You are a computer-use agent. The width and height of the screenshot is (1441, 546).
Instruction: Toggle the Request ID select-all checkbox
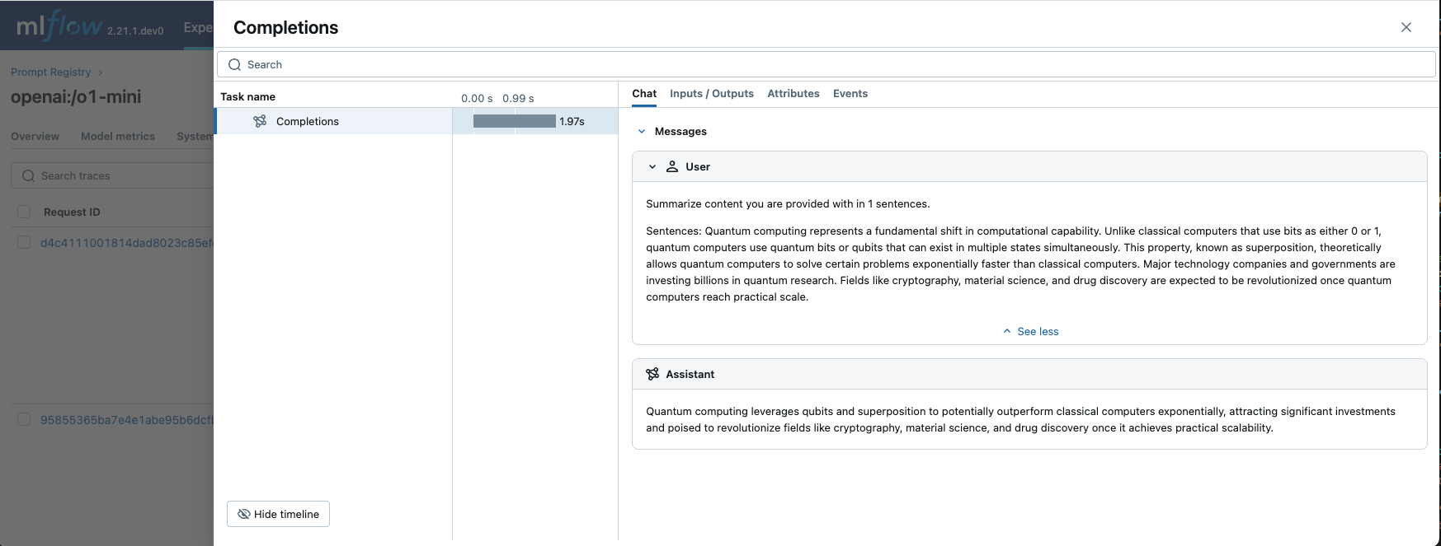coord(24,212)
